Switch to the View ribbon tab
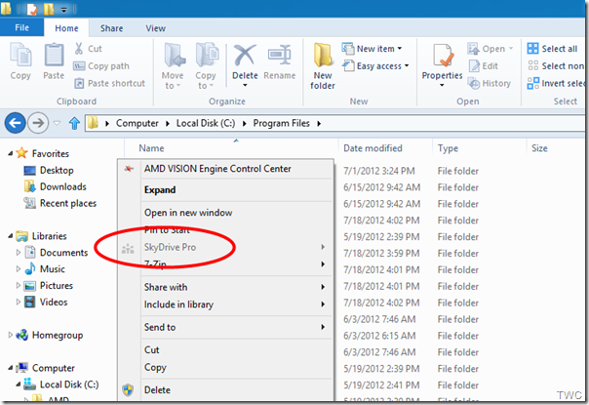Image resolution: width=589 pixels, height=405 pixels. click(155, 28)
